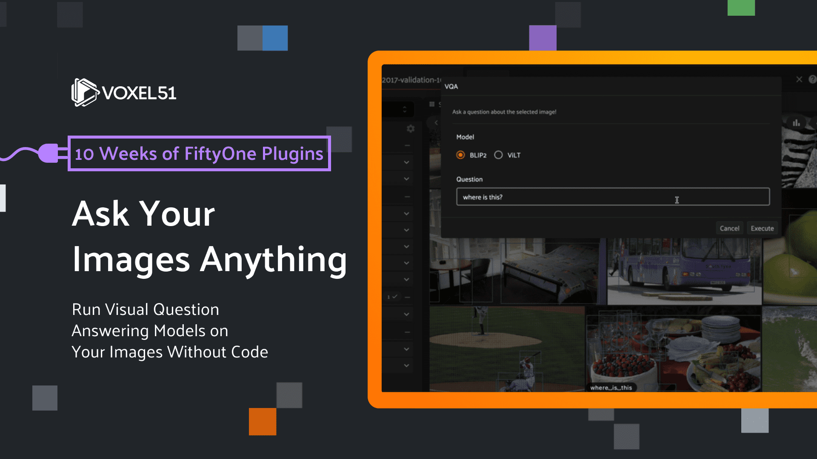817x459 pixels.
Task: Expand the first sidebar chevron group
Action: click(x=406, y=162)
